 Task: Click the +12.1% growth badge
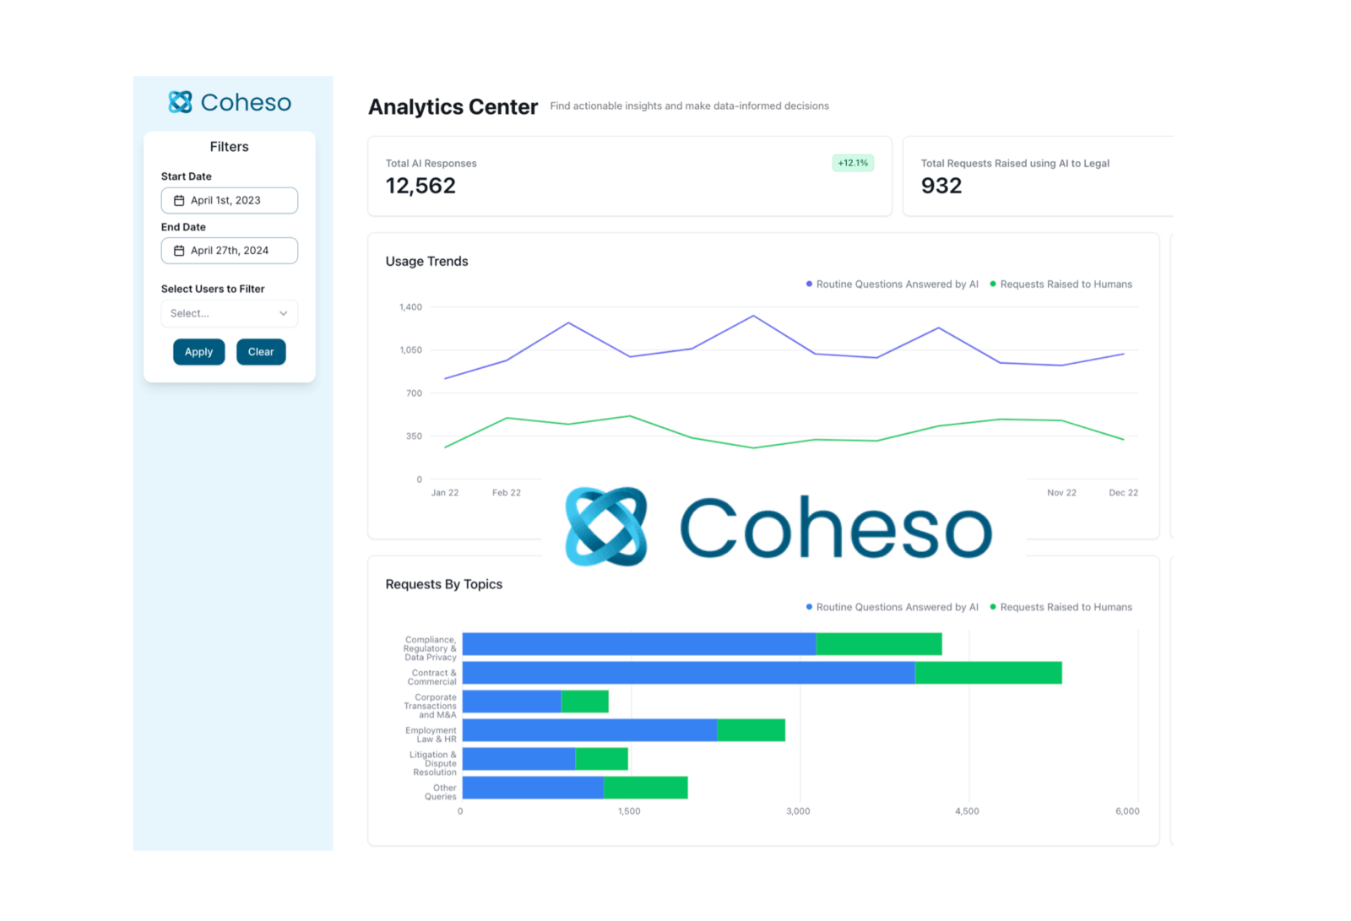tap(853, 162)
